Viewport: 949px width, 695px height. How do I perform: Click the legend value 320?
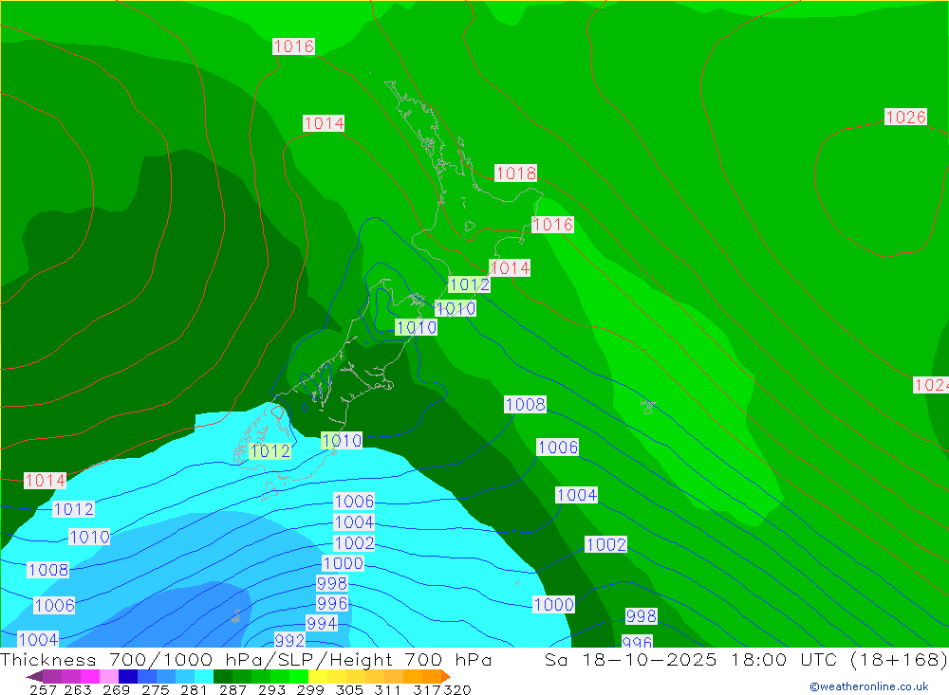coord(457,689)
